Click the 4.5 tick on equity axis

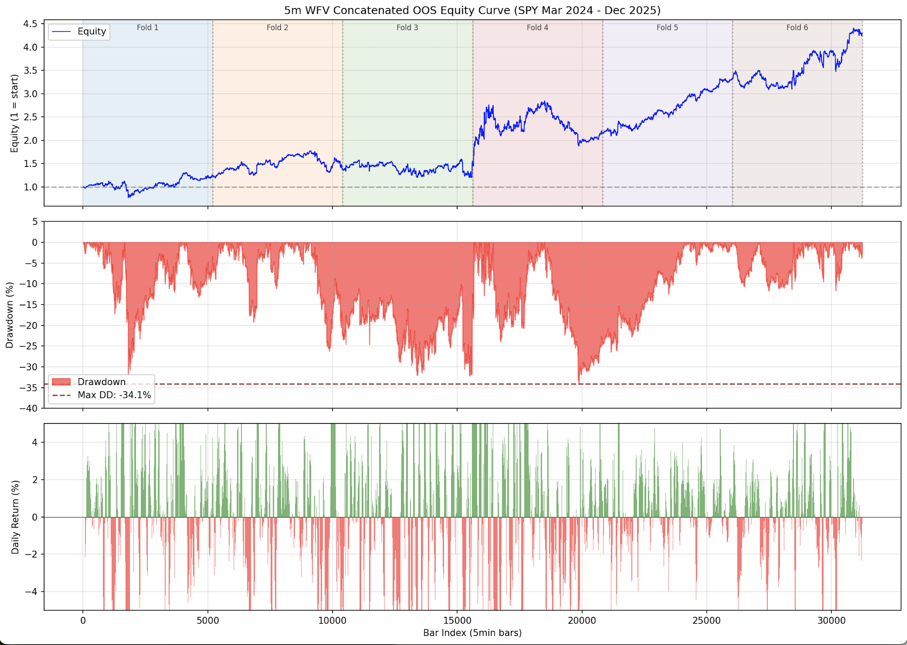(30, 24)
